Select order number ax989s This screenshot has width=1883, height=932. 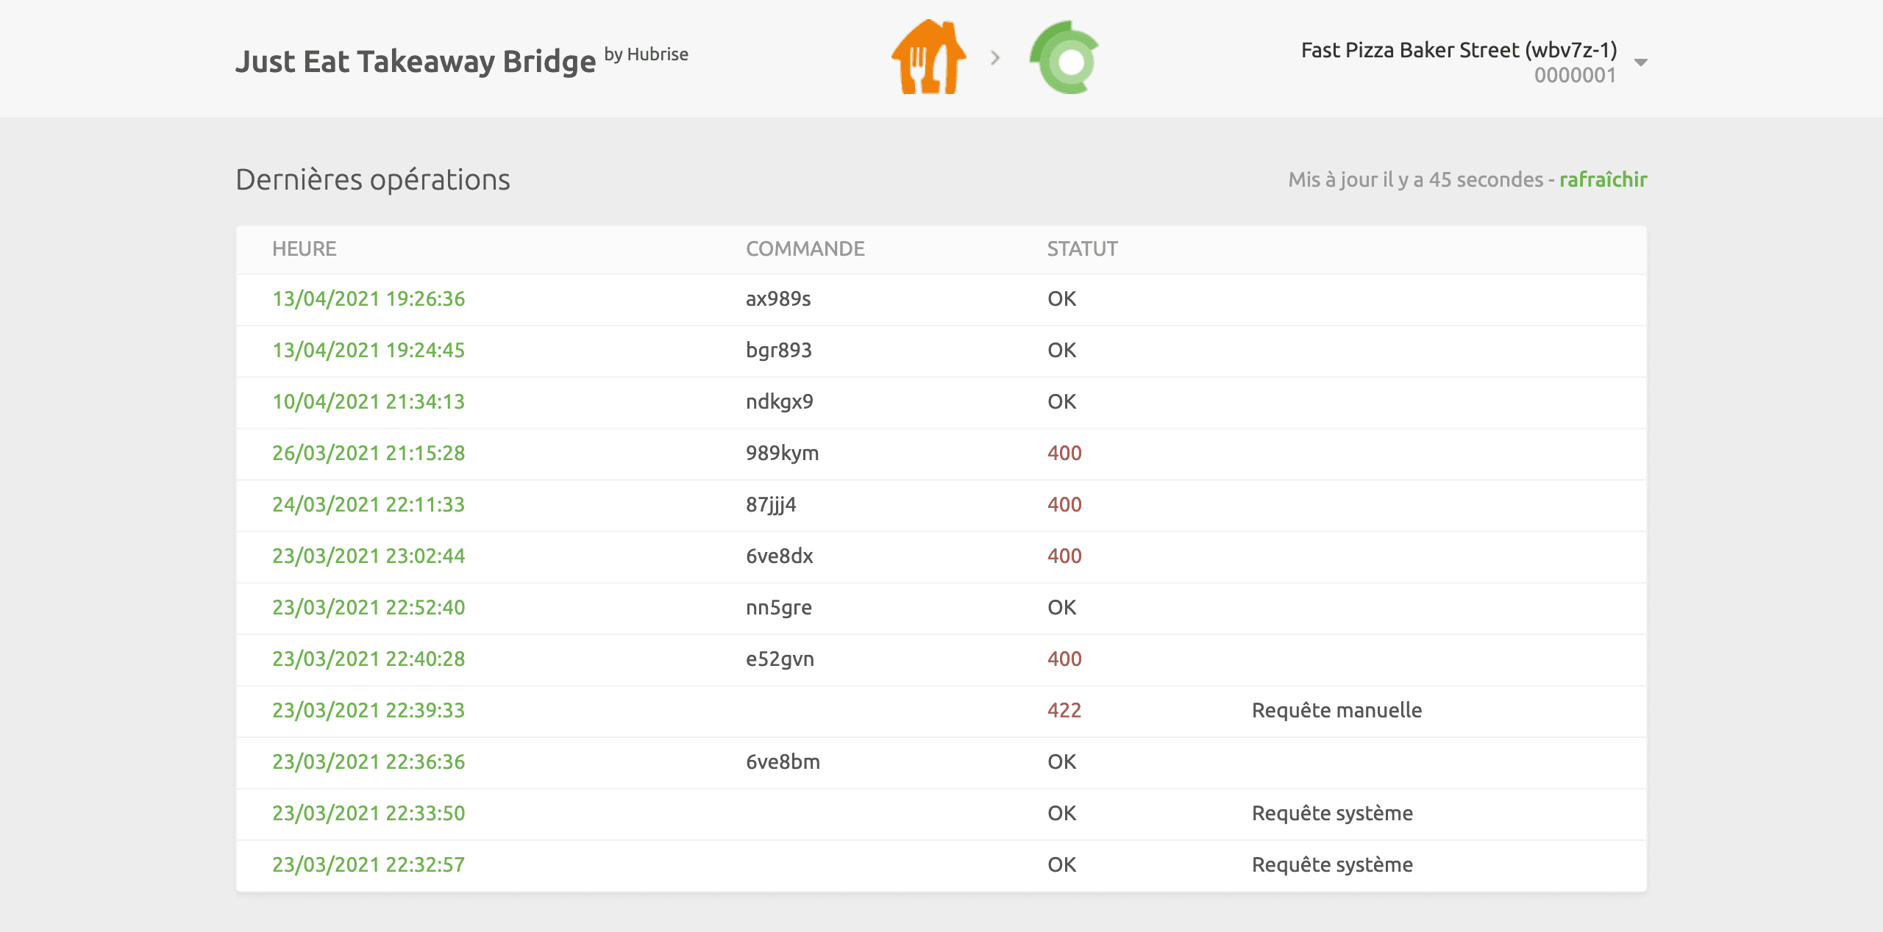pos(778,299)
